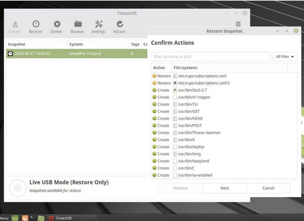Image resolution: width=304 pixels, height=221 pixels.
Task: Select the /usr/bin/[ file path
Action: pyautogui.click(x=186, y=168)
